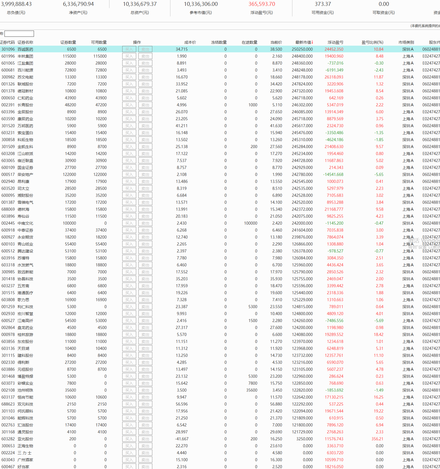
Task: Sell 长青股份 (002391) with 卖出
Action: (145, 105)
